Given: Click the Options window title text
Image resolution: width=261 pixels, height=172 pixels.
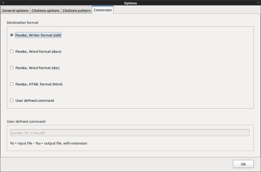Looking at the screenshot, I should [x=130, y=3].
